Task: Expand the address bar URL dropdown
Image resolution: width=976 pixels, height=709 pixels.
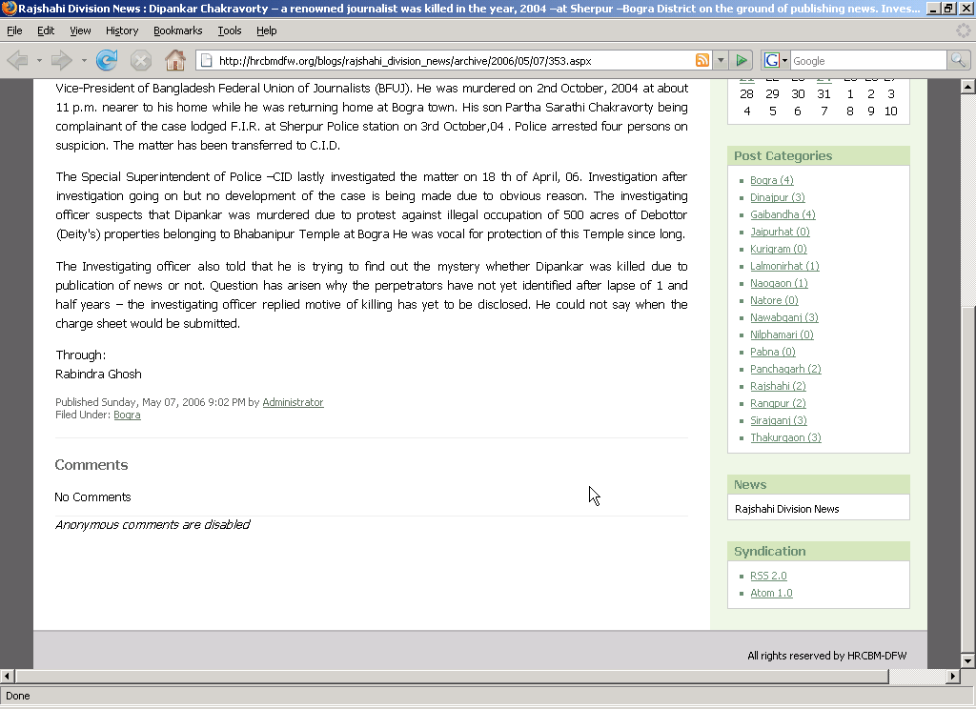Action: tap(721, 60)
